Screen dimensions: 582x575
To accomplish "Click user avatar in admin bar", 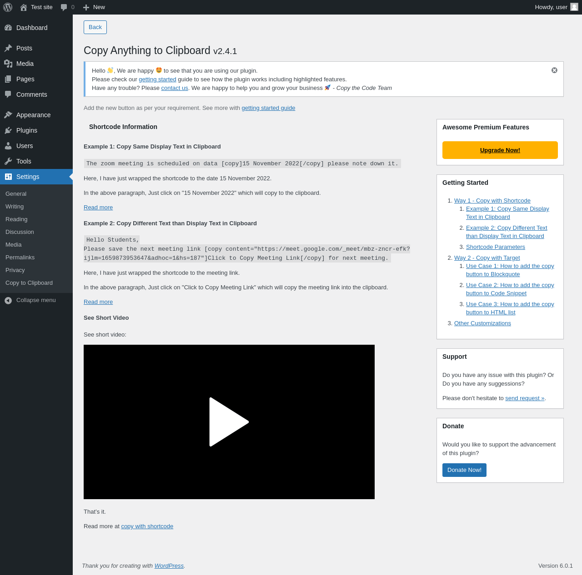I will (574, 7).
